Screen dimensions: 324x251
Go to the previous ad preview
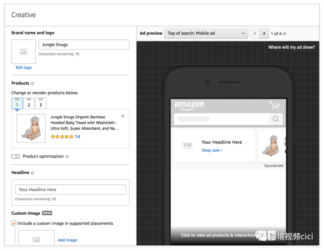(x=255, y=33)
